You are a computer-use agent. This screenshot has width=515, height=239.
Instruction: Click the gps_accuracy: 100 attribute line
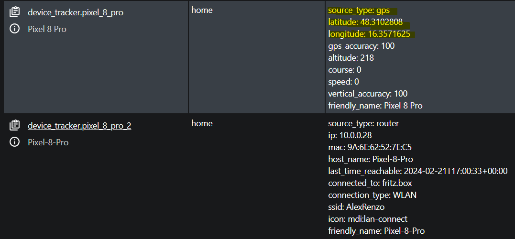[362, 46]
